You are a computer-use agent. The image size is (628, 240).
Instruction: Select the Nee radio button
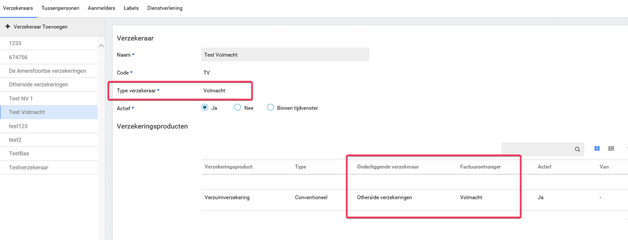click(x=238, y=108)
